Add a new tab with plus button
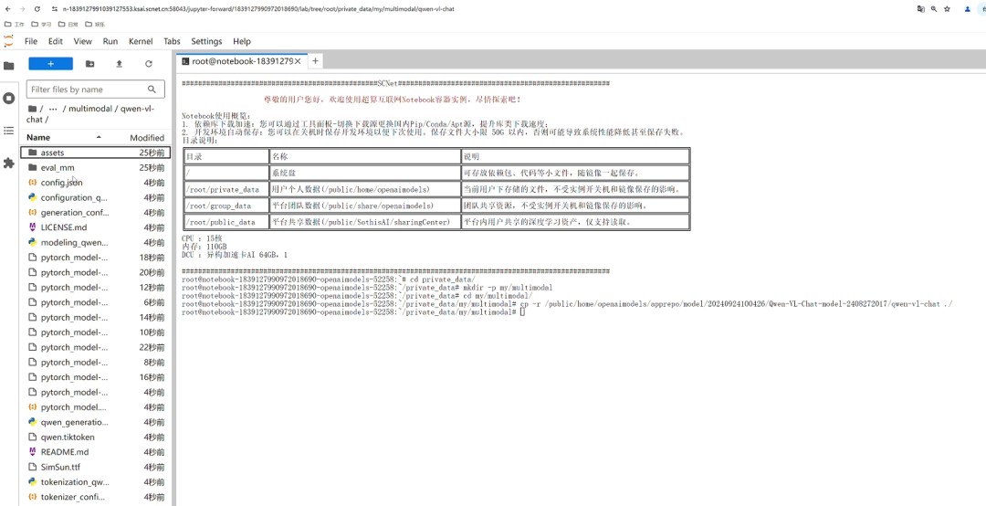Image resolution: width=986 pixels, height=506 pixels. point(316,61)
